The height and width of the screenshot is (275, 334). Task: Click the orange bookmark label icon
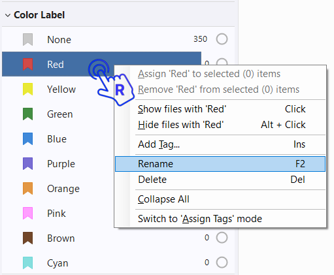(x=27, y=189)
